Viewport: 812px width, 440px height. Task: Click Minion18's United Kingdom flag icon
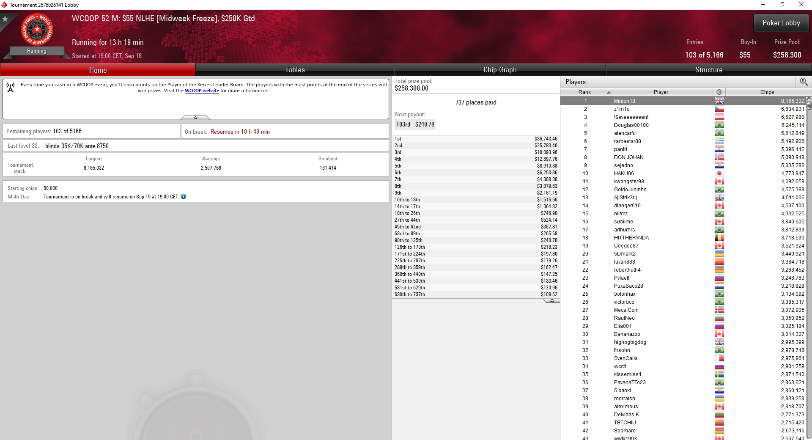click(x=719, y=101)
